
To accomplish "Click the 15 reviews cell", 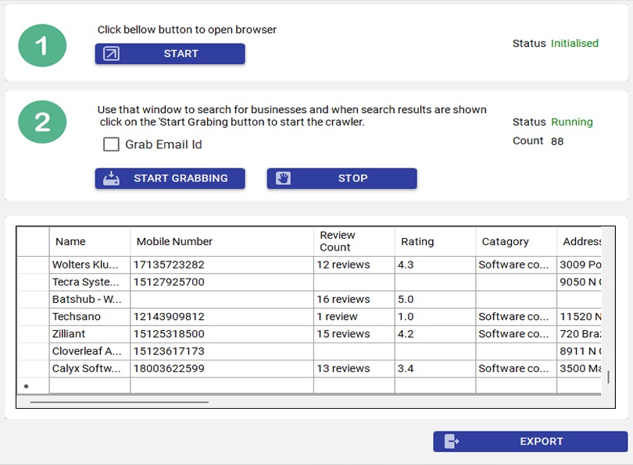I will (354, 334).
